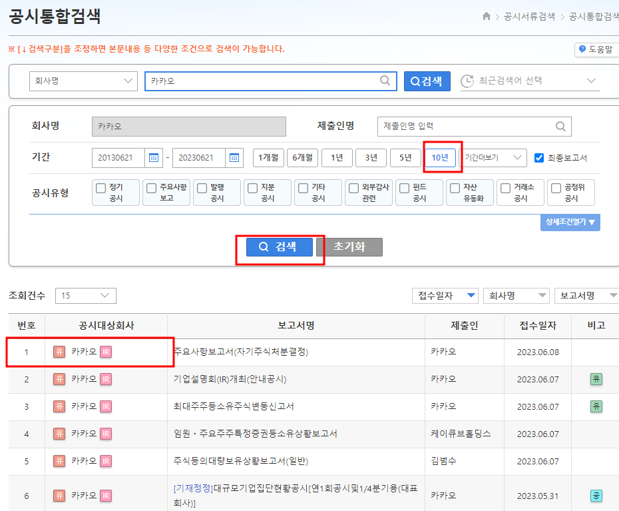Select the 5년 period button

[x=406, y=158]
